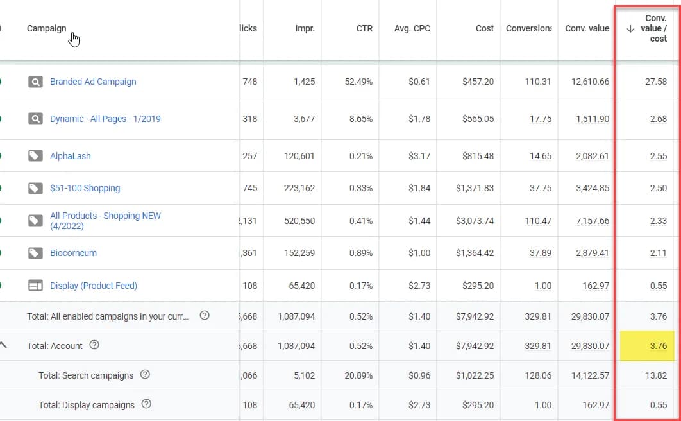Click the 110.31 conversions value
The image size is (681, 421).
[538, 82]
